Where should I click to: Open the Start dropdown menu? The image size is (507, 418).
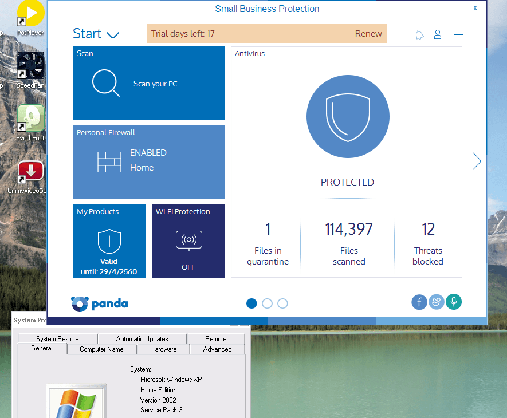(x=96, y=34)
